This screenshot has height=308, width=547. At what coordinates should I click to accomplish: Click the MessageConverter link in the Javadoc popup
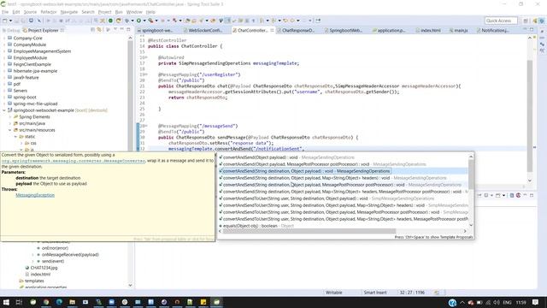tap(74, 161)
